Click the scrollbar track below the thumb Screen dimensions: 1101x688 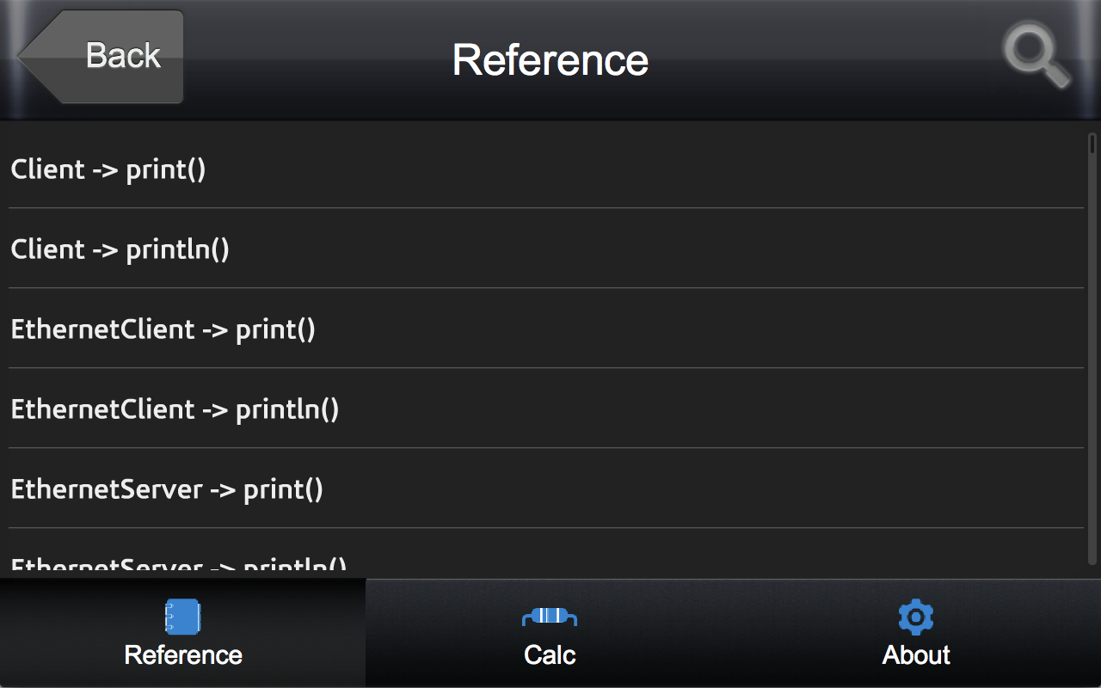(x=1092, y=361)
